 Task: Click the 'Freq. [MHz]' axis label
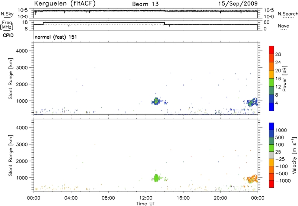point(7,25)
